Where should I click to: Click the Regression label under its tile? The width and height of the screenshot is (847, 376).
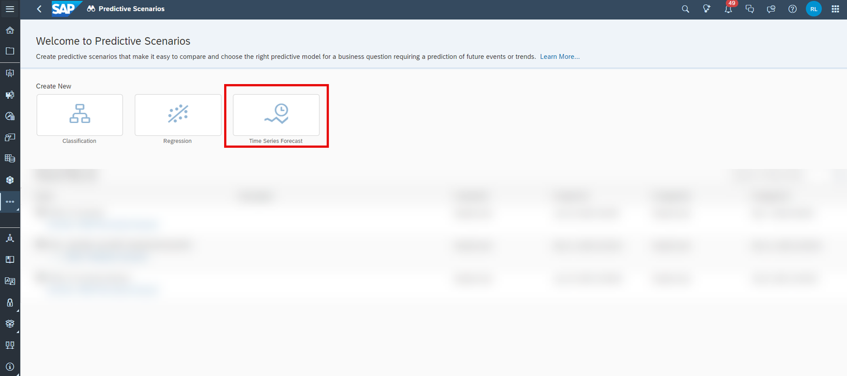pyautogui.click(x=178, y=141)
